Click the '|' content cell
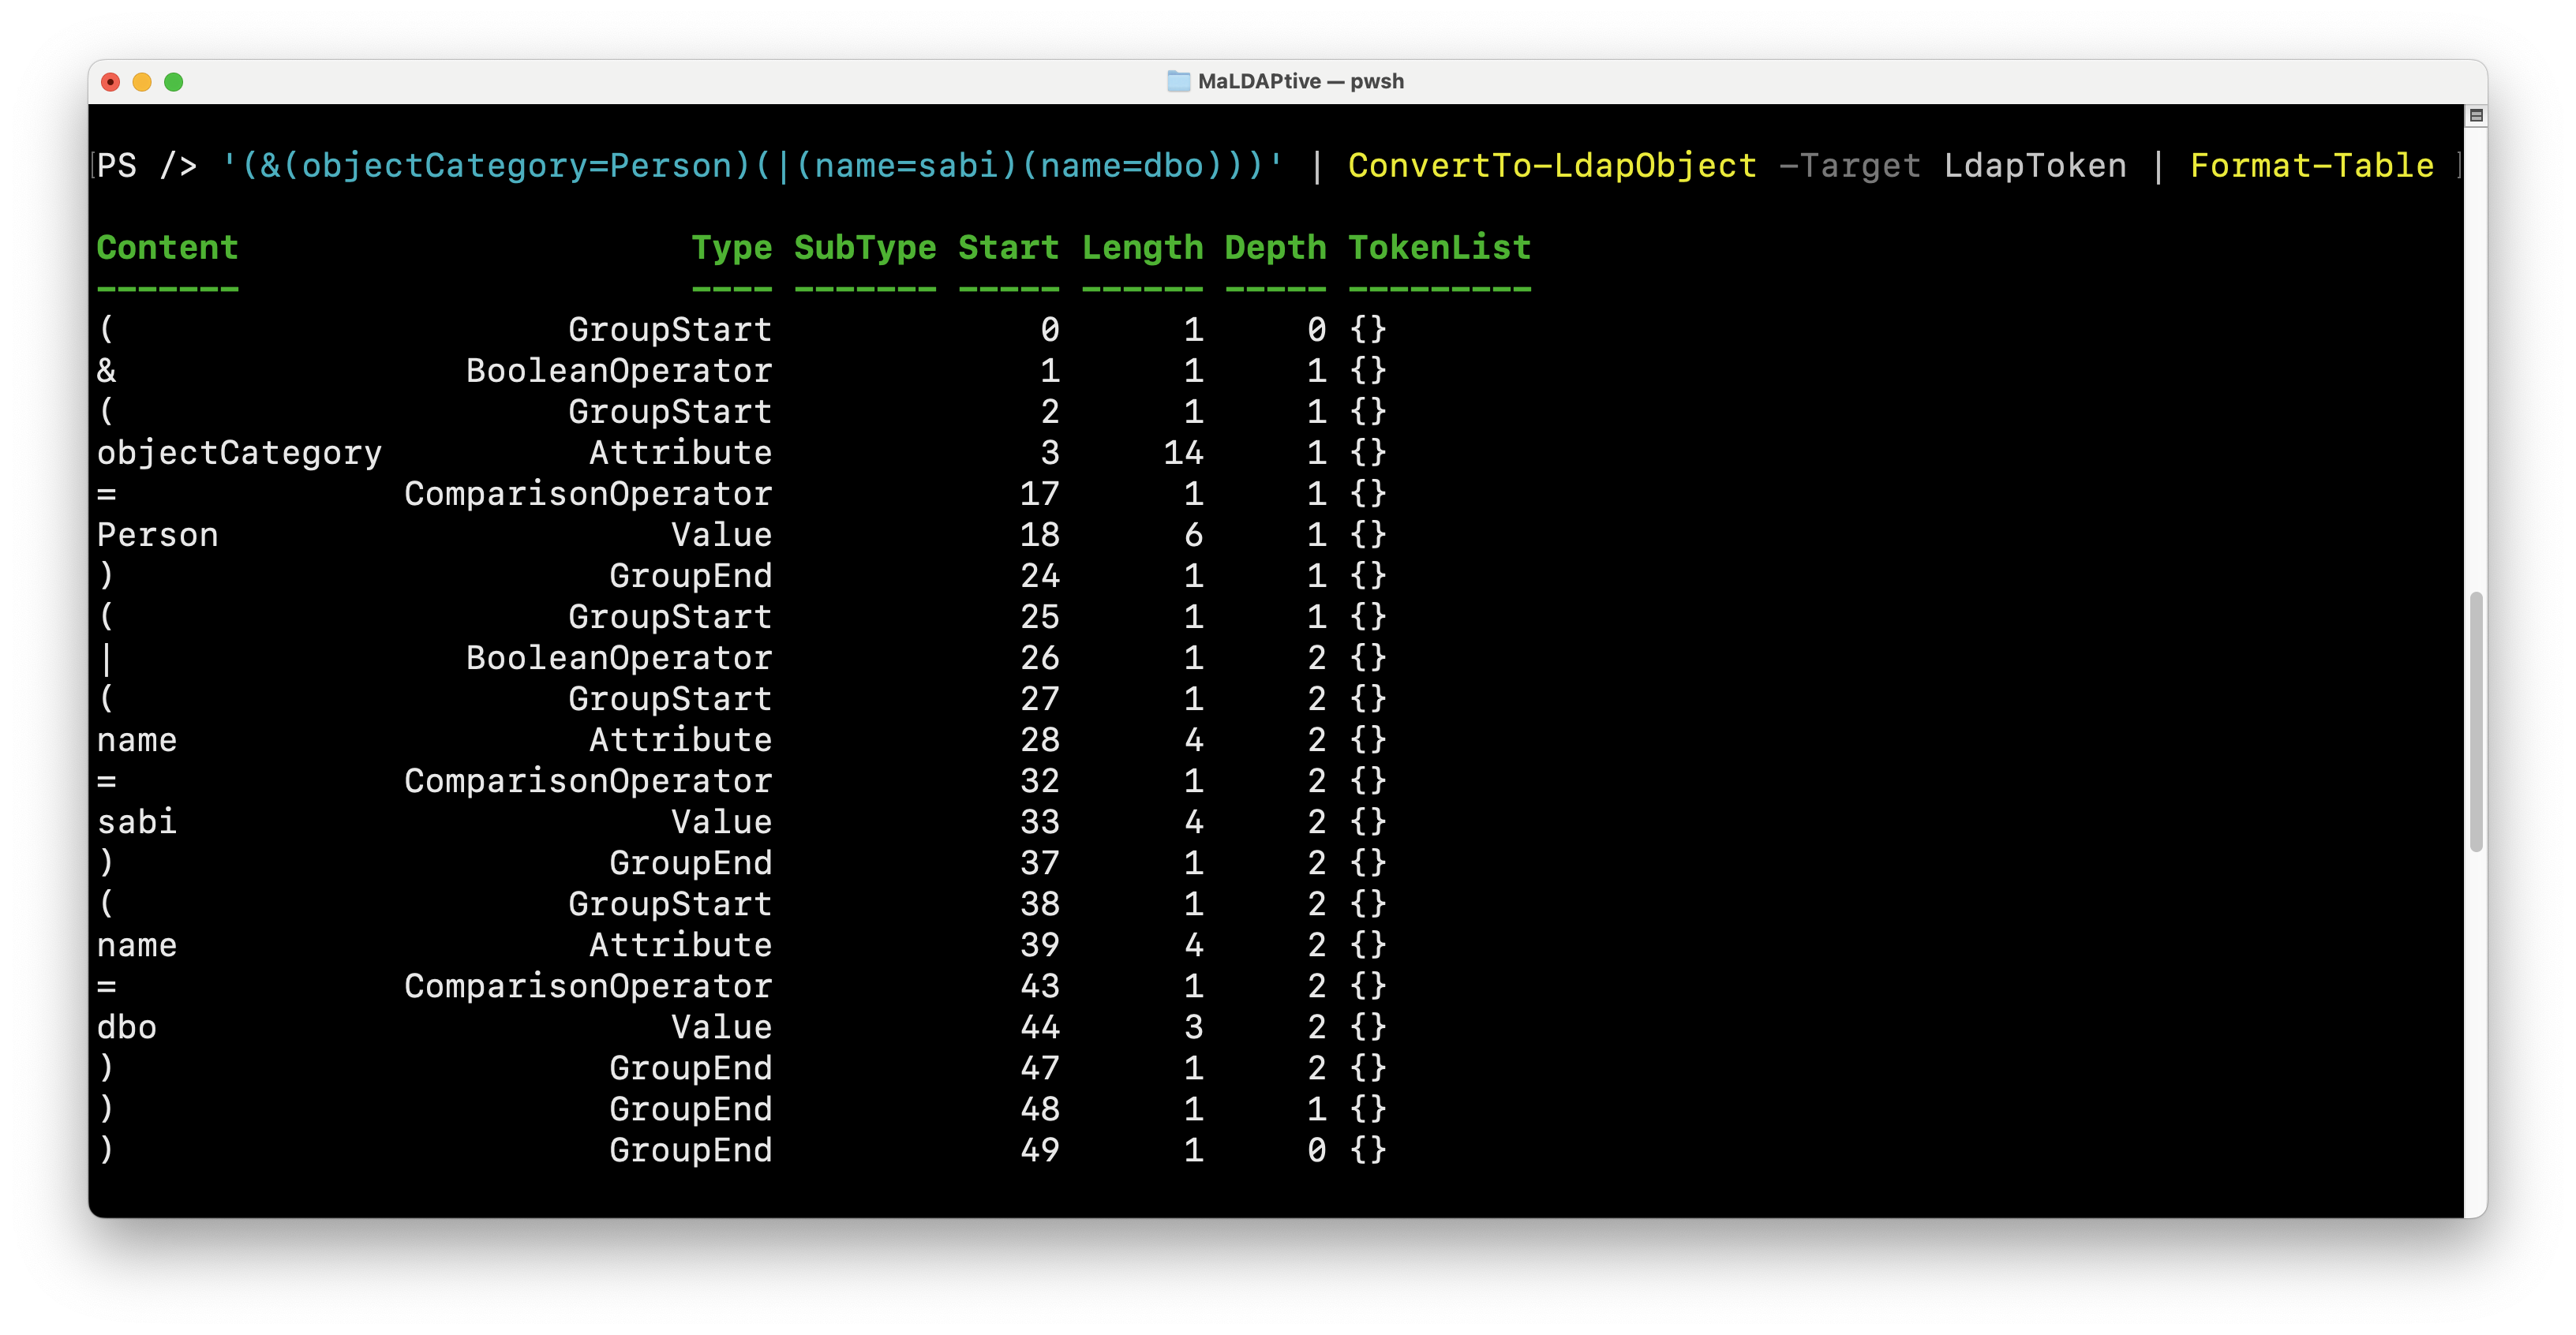This screenshot has height=1335, width=2576. pos(106,658)
